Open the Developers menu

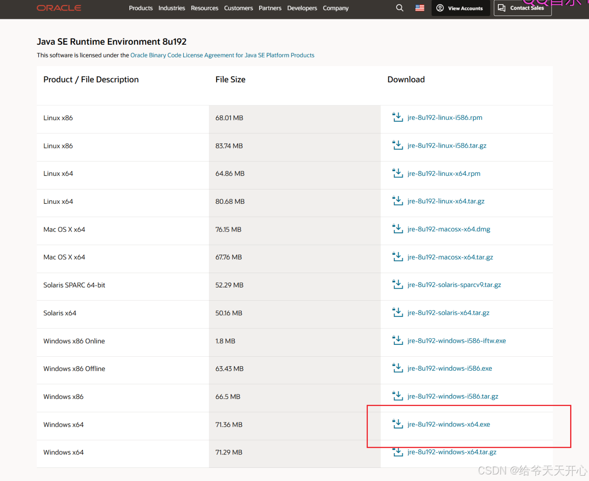302,8
